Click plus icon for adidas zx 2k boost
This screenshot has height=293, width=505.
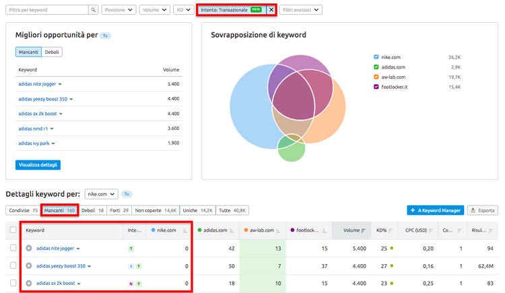coord(29,283)
